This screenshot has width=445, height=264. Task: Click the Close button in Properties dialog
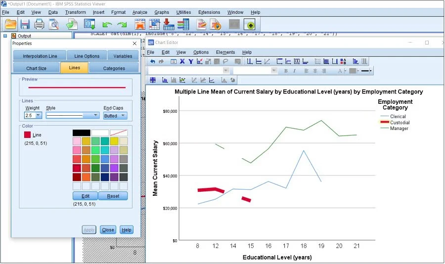pos(108,230)
